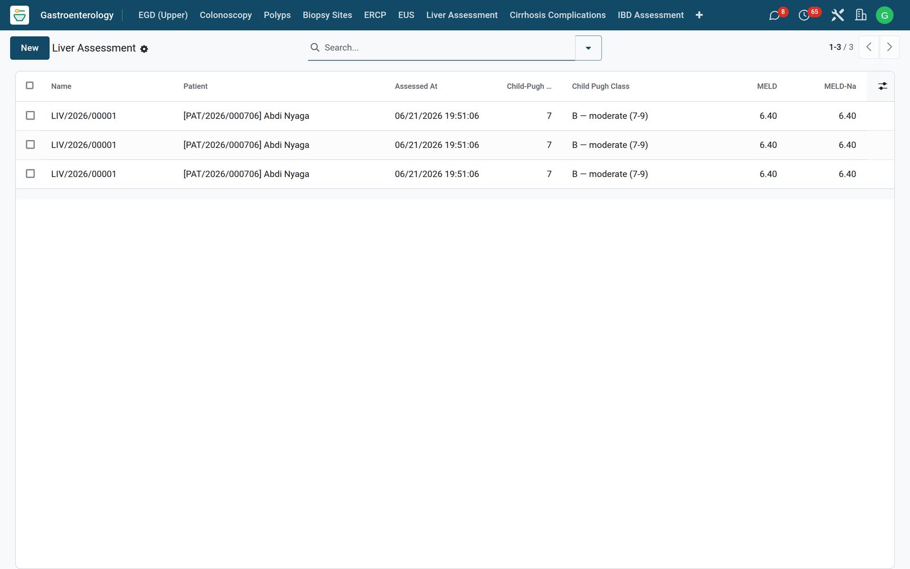Sort by the Name column header
Screen dimensions: 910x569
[x=61, y=86]
